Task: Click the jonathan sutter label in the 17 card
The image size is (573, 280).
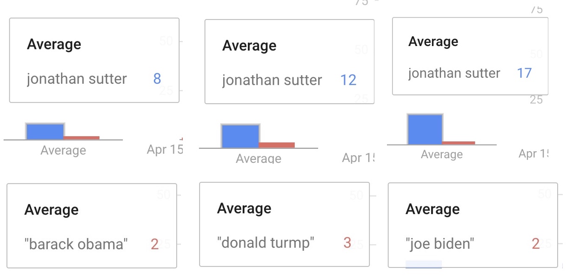Action: point(454,73)
